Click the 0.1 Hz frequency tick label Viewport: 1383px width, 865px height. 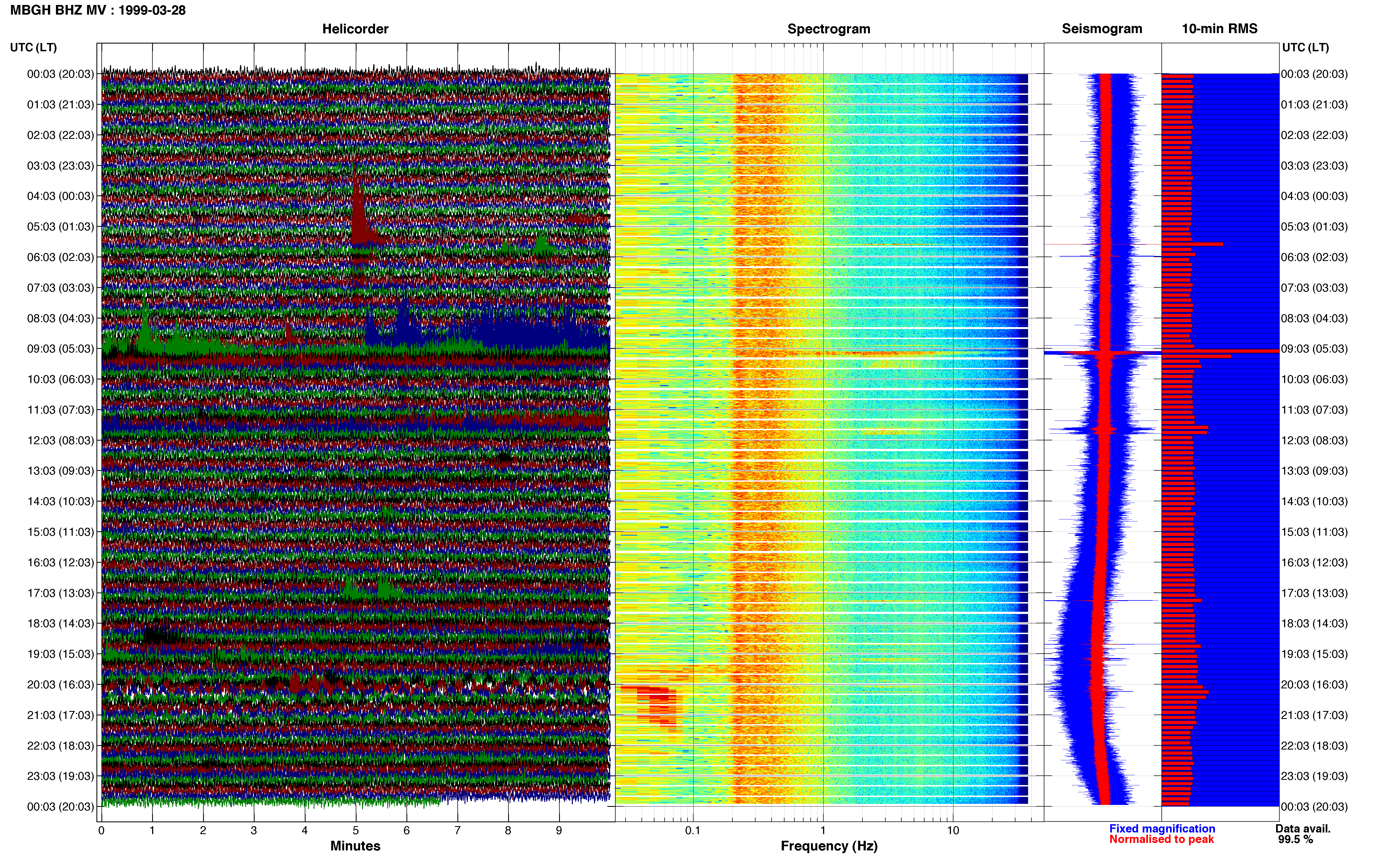coord(693,830)
